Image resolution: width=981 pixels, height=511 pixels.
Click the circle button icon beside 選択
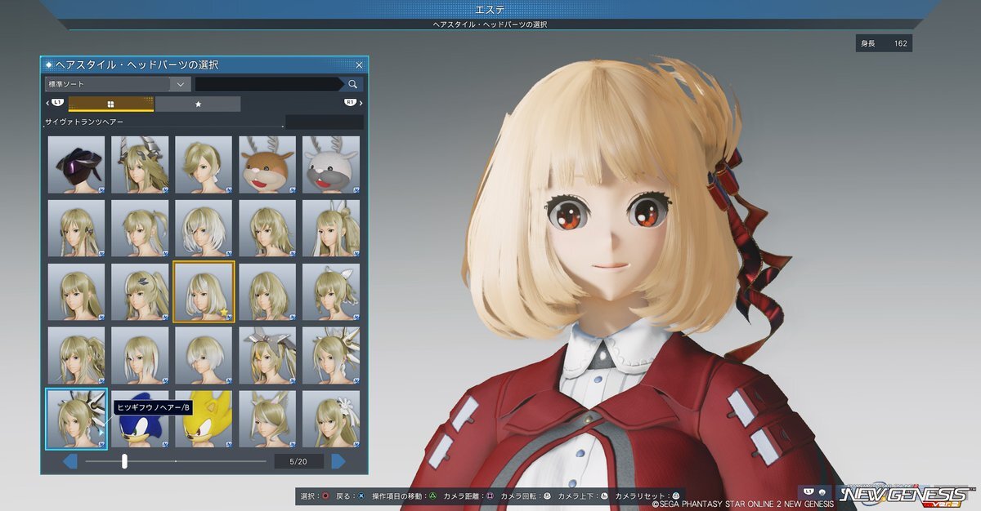click(326, 495)
